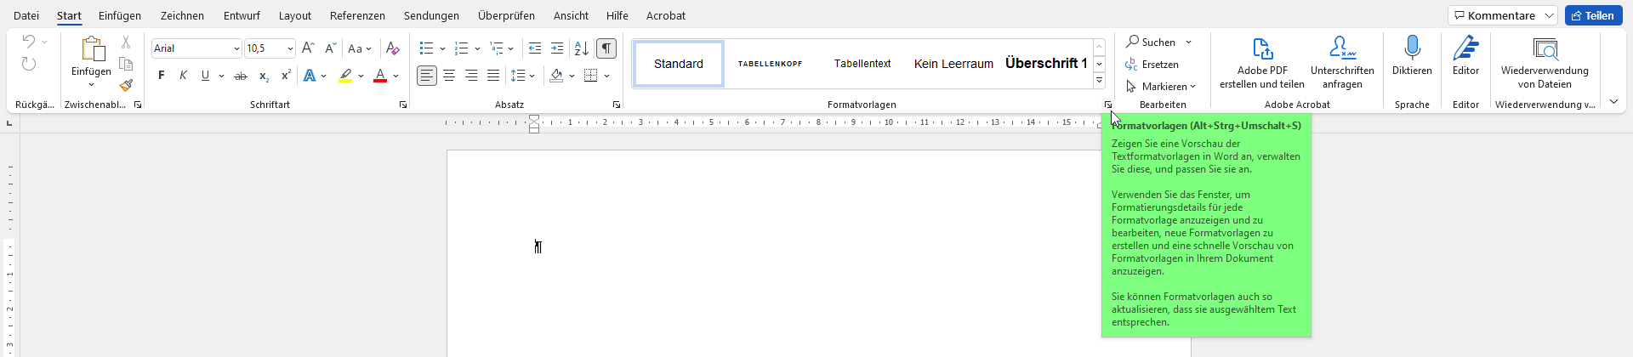Click the Teilen share button
The image size is (1633, 357).
[1593, 15]
